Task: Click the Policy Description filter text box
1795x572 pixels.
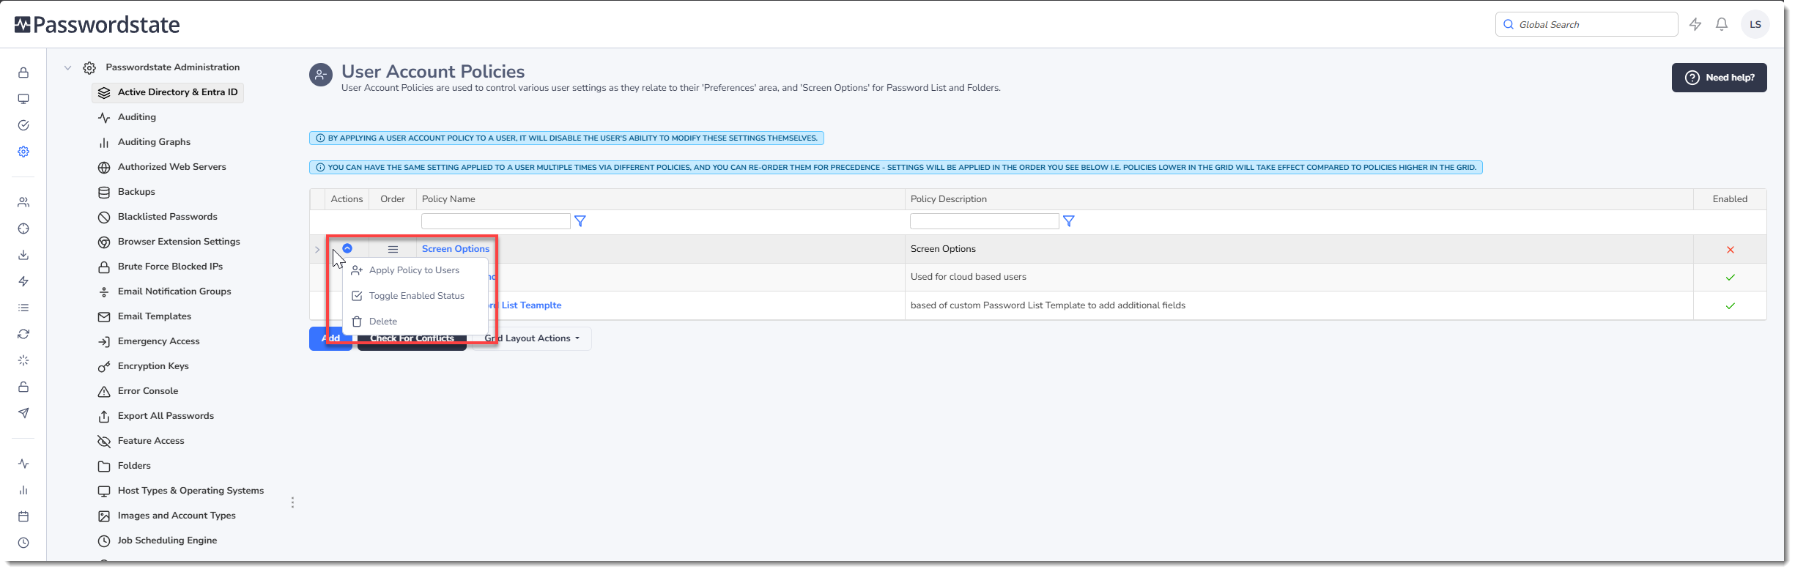Action: (x=985, y=221)
